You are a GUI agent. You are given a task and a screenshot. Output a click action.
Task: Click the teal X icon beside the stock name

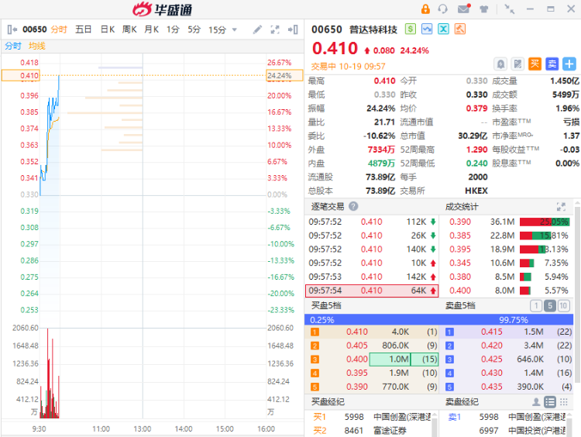(444, 29)
